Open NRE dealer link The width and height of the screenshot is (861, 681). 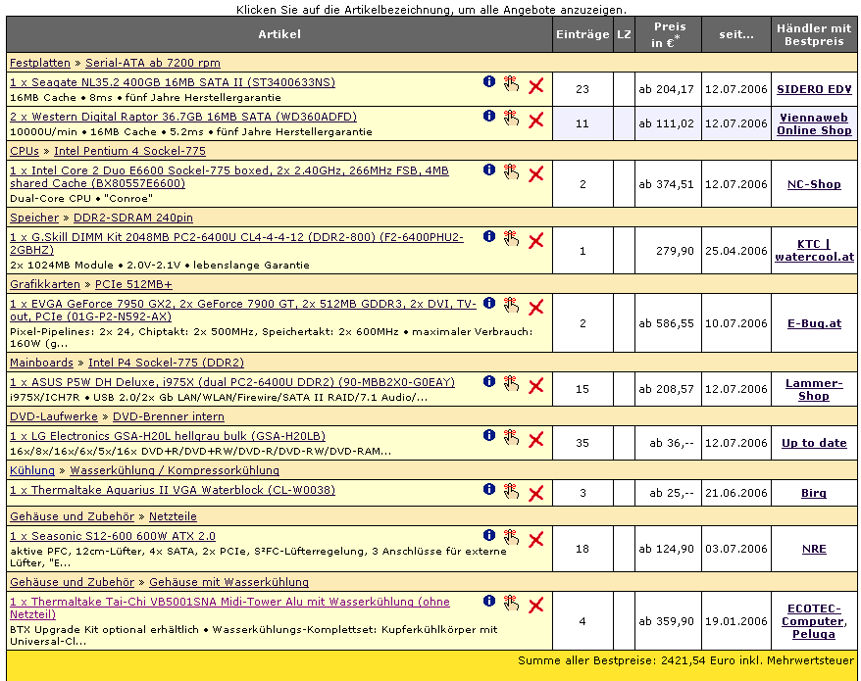pos(814,549)
